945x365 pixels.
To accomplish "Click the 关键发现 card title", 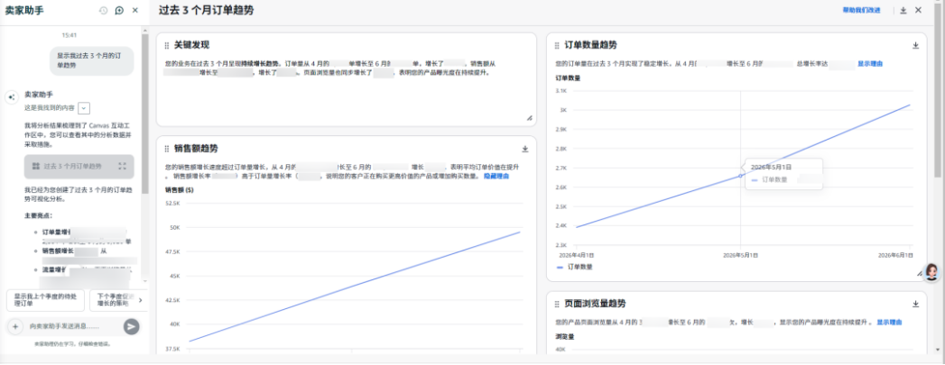I will coord(191,46).
